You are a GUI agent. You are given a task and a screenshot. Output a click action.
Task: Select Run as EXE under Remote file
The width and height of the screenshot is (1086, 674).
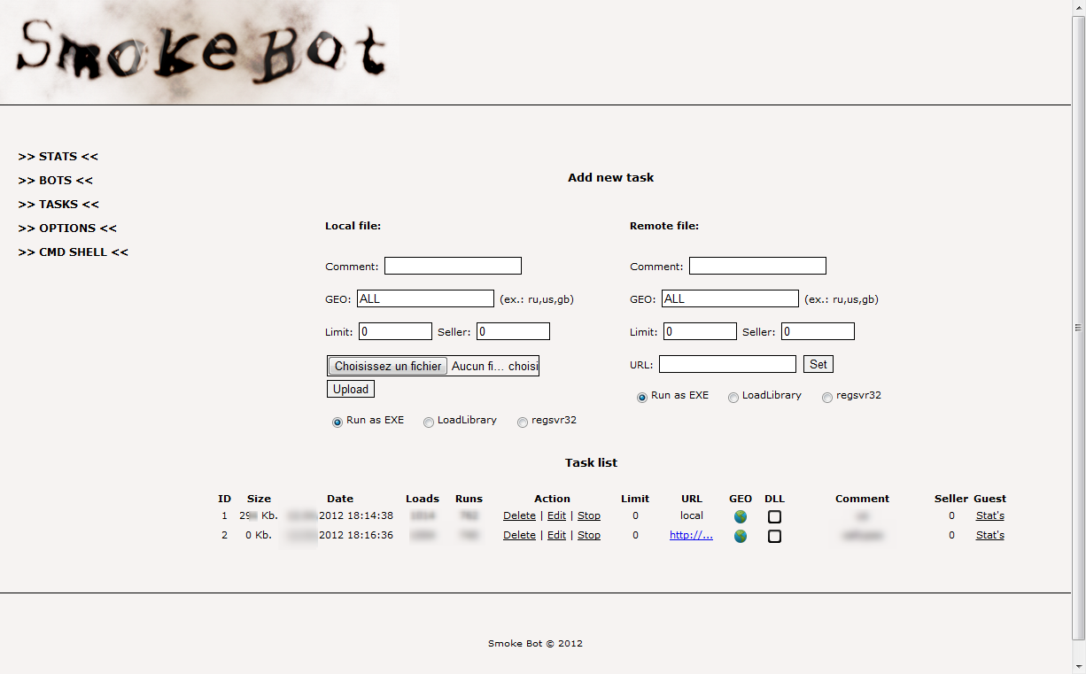pyautogui.click(x=642, y=398)
